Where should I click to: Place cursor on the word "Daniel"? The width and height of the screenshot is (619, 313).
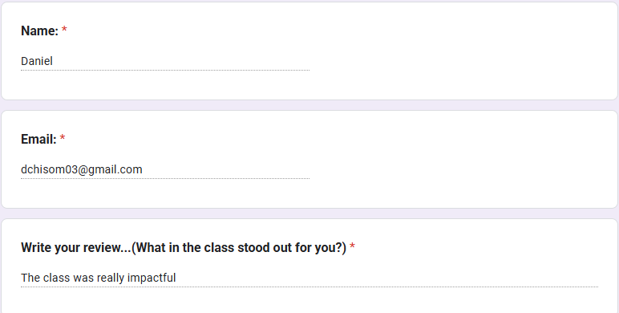coord(37,61)
